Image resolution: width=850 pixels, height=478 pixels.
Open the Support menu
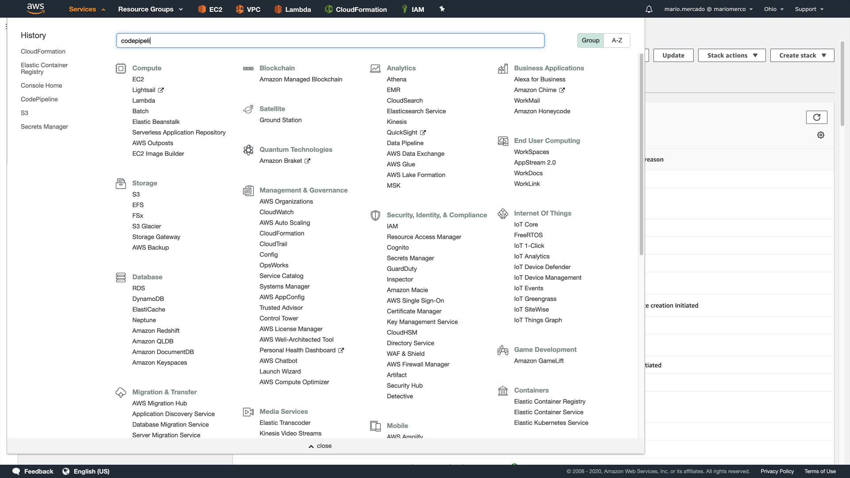[x=809, y=9]
